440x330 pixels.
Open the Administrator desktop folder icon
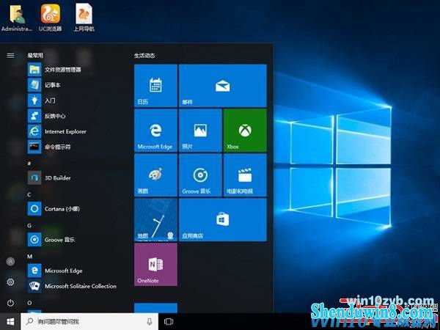click(16, 17)
